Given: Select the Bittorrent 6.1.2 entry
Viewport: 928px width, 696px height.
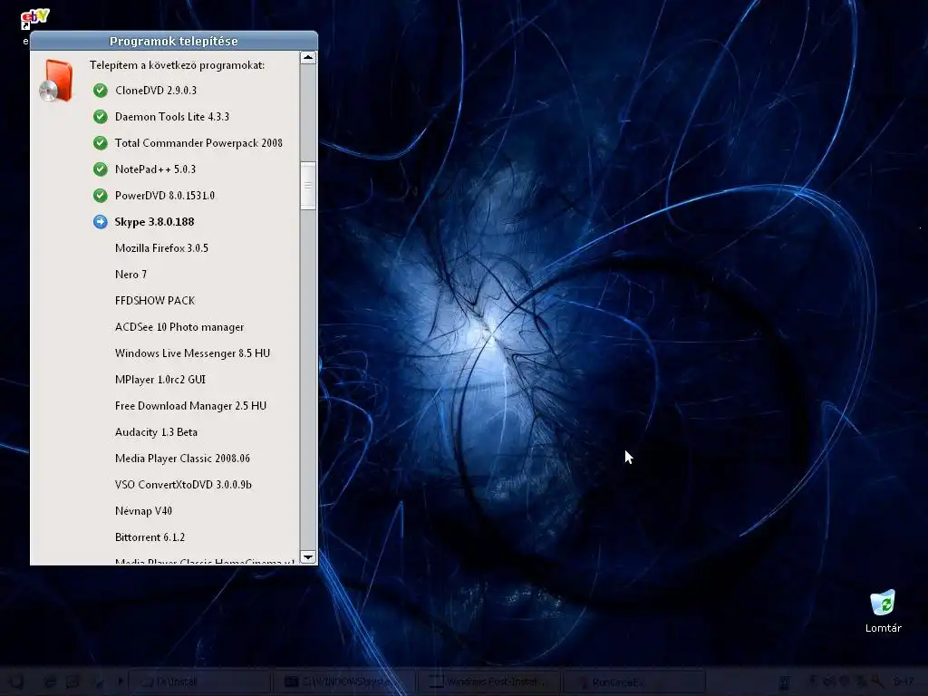Looking at the screenshot, I should pyautogui.click(x=150, y=537).
